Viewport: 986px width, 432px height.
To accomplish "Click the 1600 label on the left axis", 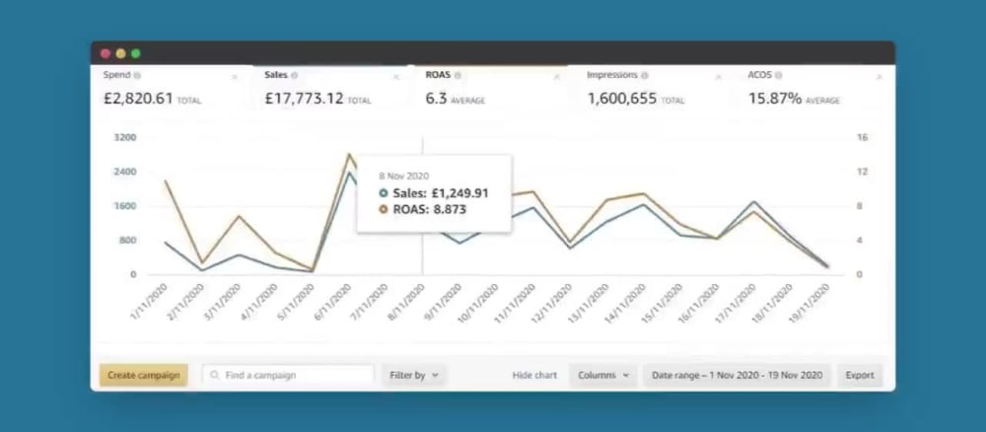I will 124,206.
